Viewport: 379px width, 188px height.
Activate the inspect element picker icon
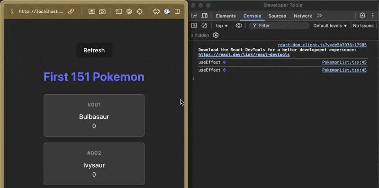point(194,16)
